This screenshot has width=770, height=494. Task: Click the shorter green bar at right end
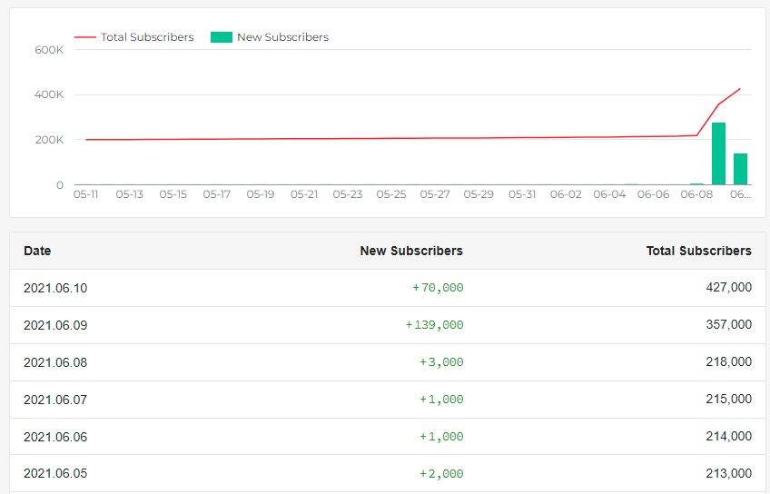click(740, 169)
